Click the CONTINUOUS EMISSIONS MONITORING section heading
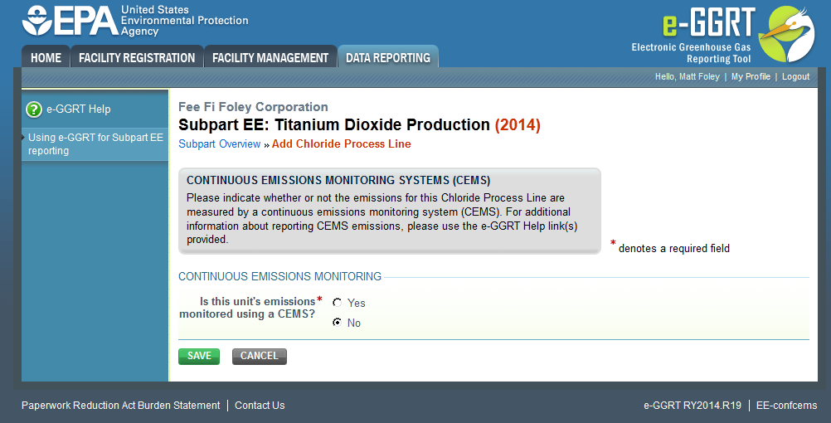Viewport: 831px width, 423px height. coord(279,277)
